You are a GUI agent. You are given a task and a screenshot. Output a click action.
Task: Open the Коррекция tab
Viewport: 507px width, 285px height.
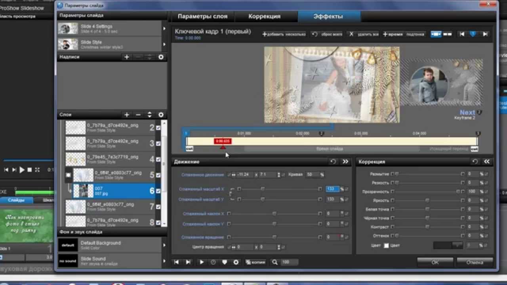[x=264, y=16]
